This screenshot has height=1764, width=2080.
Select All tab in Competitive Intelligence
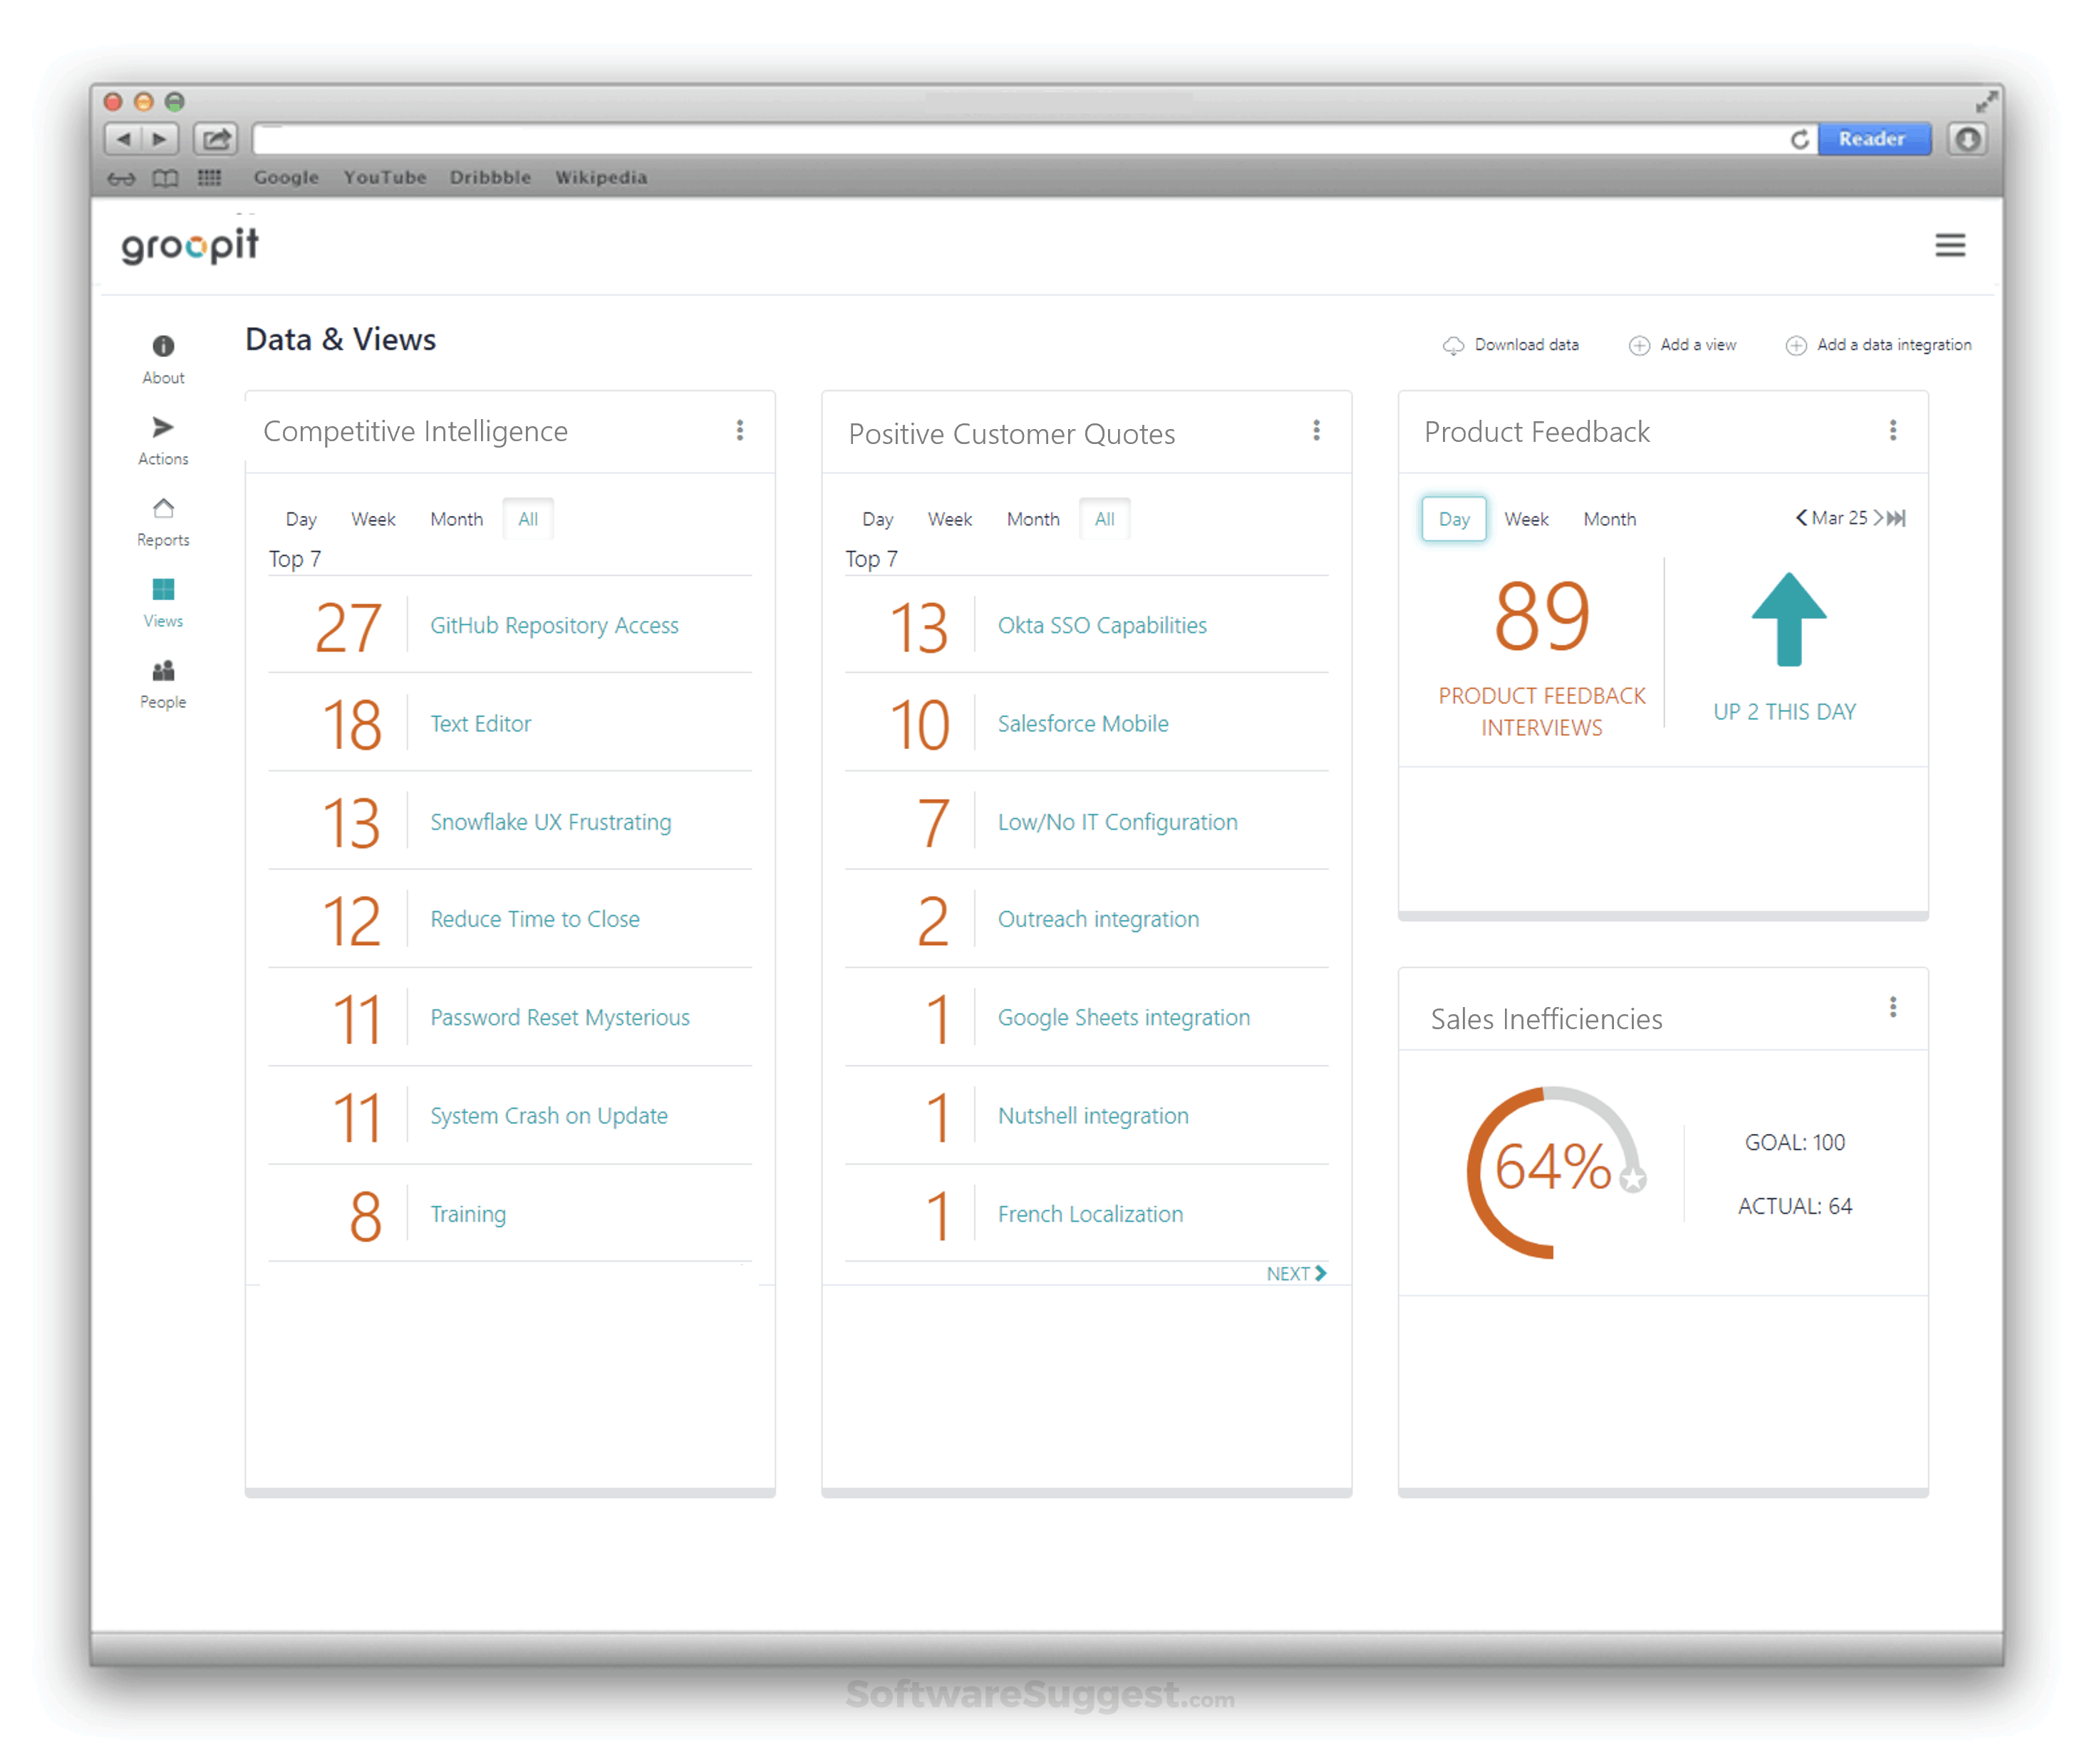528,519
